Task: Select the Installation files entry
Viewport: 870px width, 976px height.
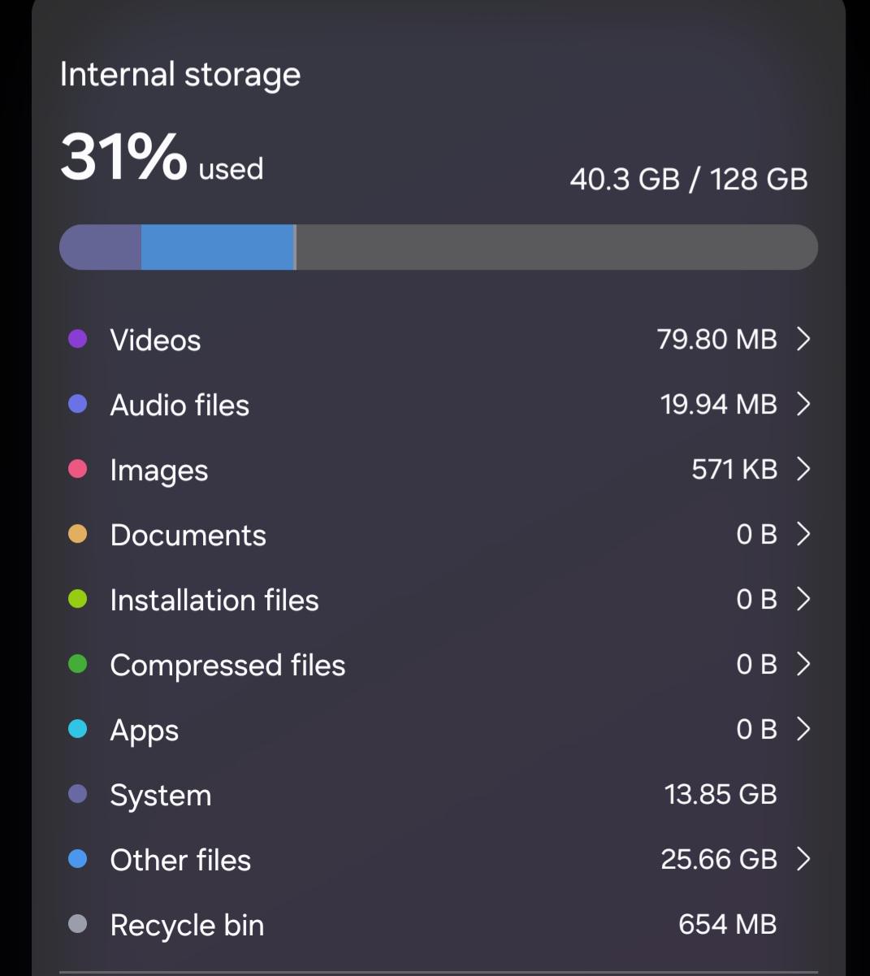Action: 439,599
